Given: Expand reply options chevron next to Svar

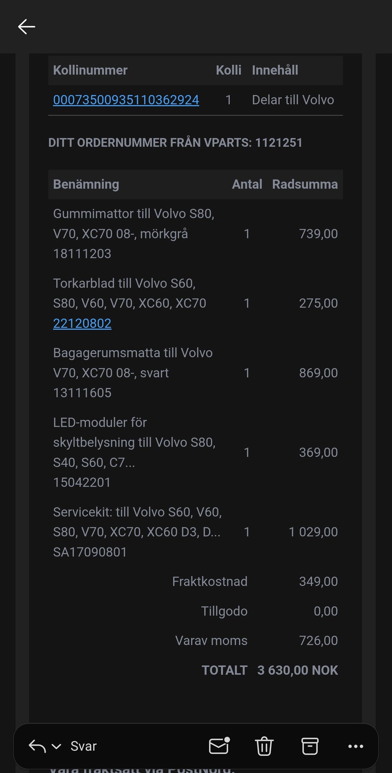Looking at the screenshot, I should point(56,746).
